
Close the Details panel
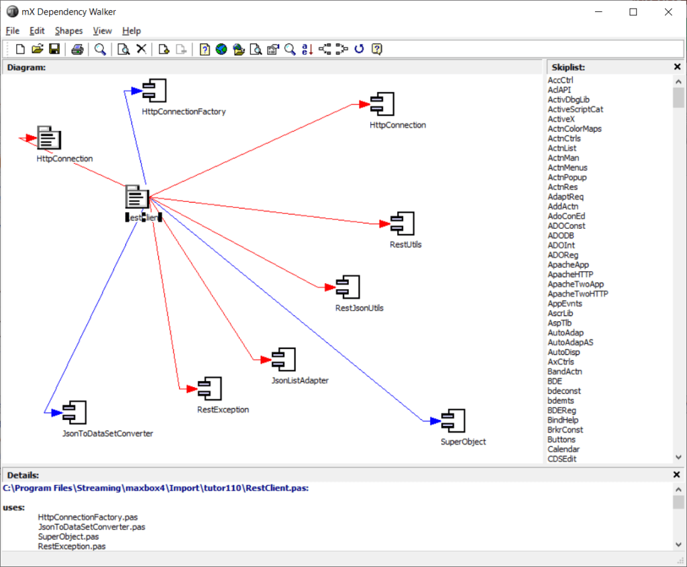coord(677,475)
